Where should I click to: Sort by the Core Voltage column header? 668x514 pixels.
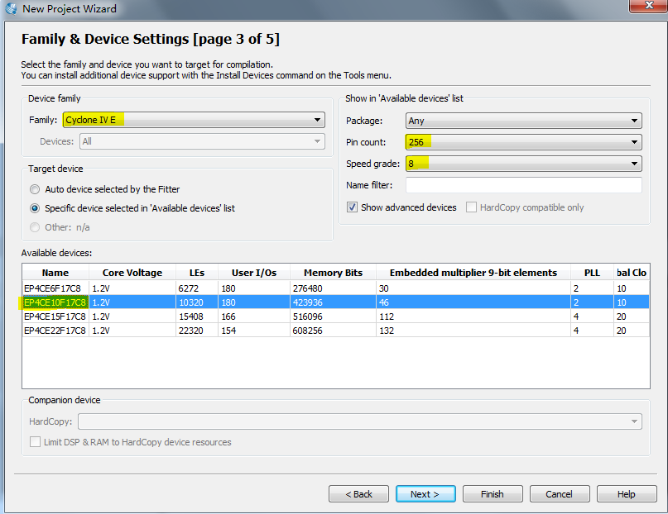[132, 273]
